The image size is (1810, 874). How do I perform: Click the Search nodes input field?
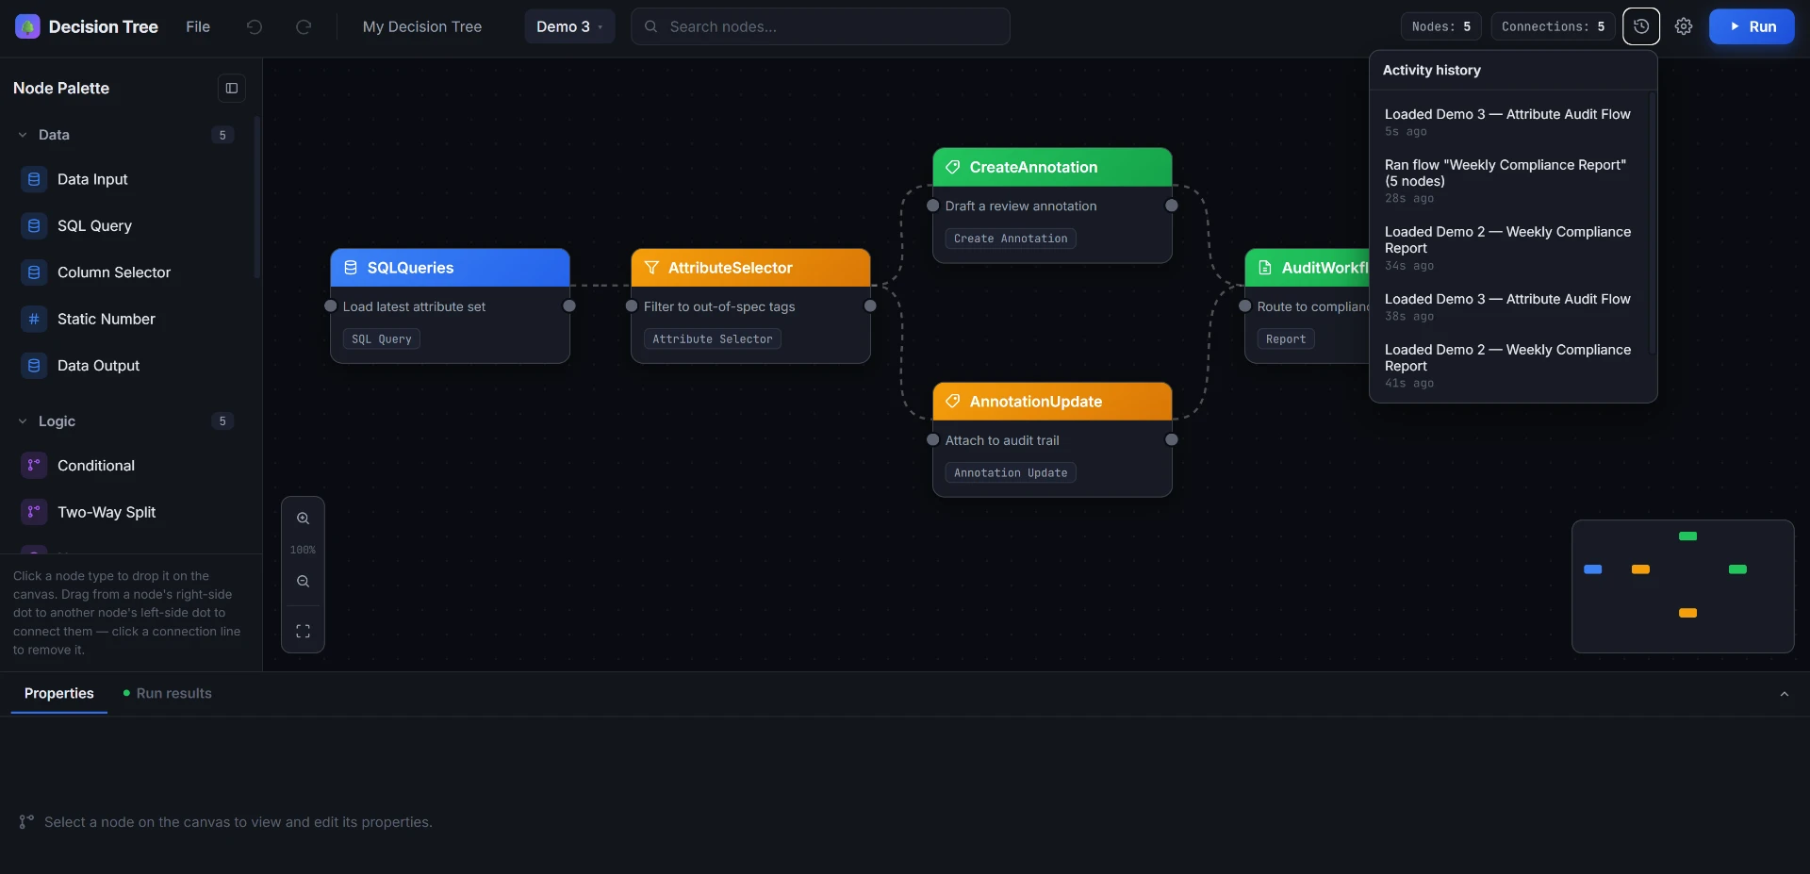pos(820,26)
